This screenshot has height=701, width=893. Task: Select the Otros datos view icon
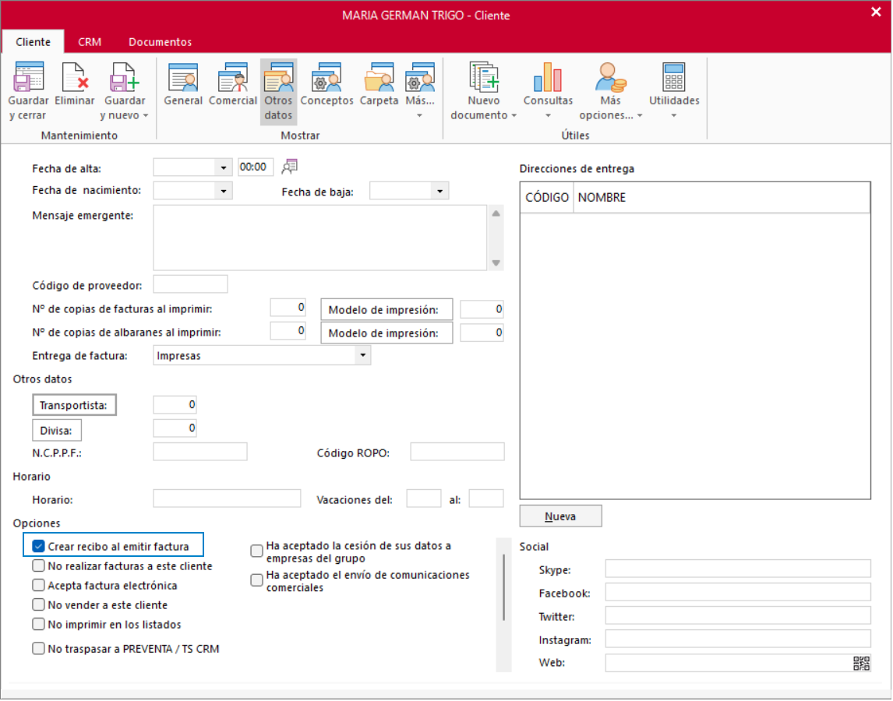tap(278, 77)
